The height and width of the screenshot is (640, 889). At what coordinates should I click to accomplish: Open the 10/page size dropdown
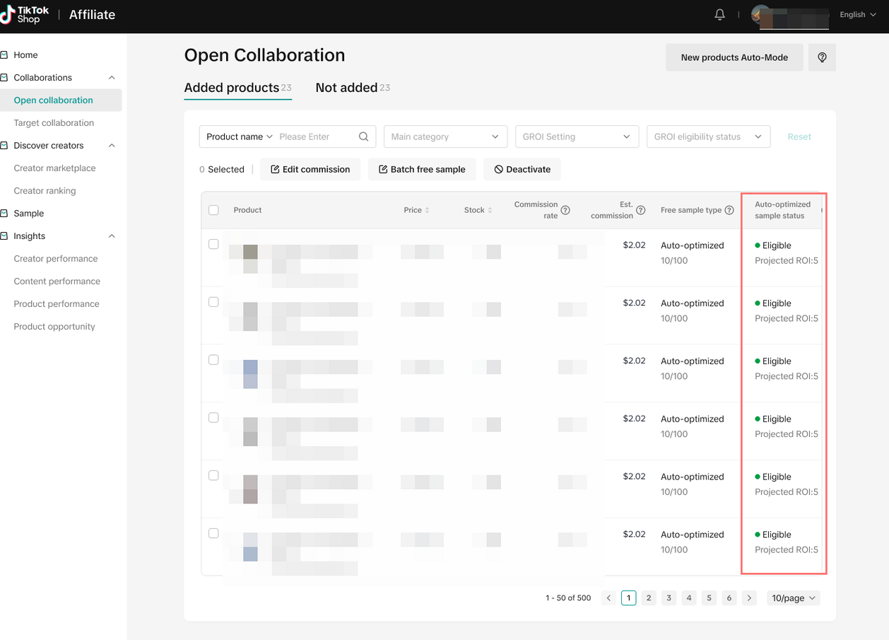click(793, 598)
